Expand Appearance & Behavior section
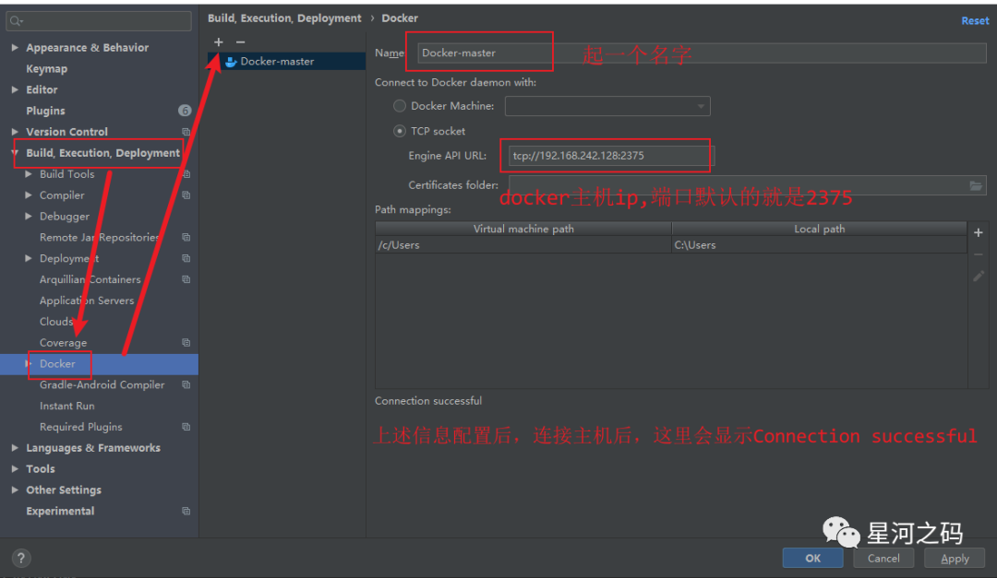The width and height of the screenshot is (997, 578). 15,48
